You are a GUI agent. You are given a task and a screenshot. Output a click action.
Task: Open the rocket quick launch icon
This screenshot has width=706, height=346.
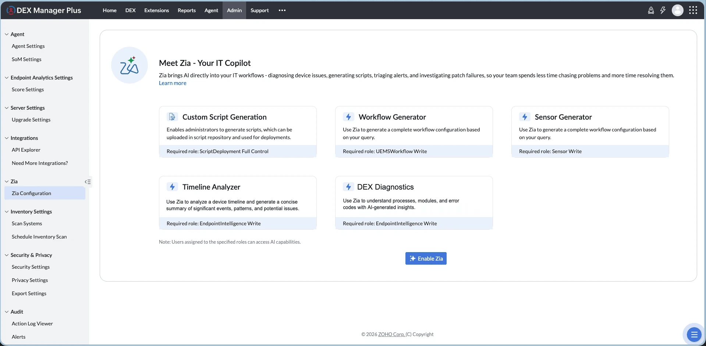(x=651, y=10)
